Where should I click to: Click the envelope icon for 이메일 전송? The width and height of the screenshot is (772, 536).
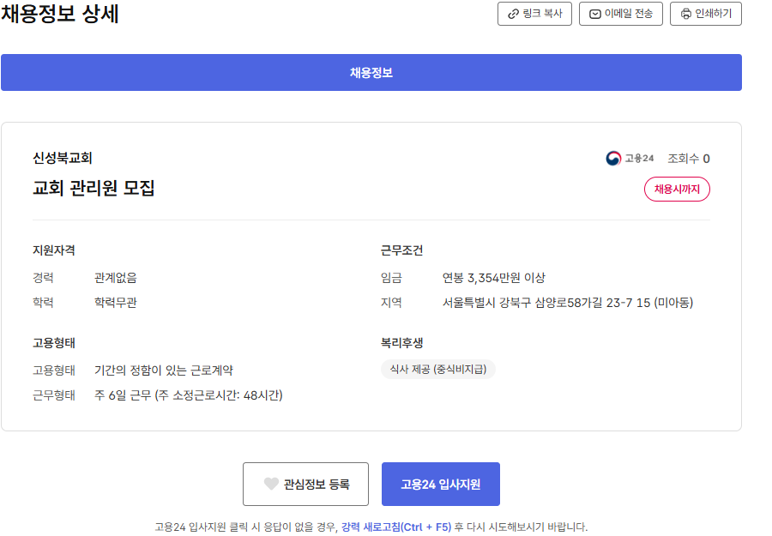click(x=595, y=14)
